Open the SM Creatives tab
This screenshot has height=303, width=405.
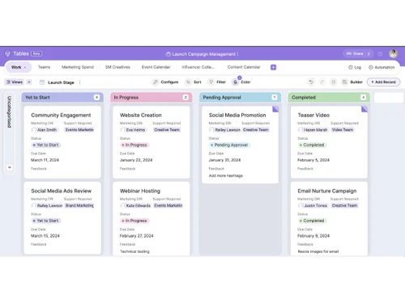click(117, 67)
